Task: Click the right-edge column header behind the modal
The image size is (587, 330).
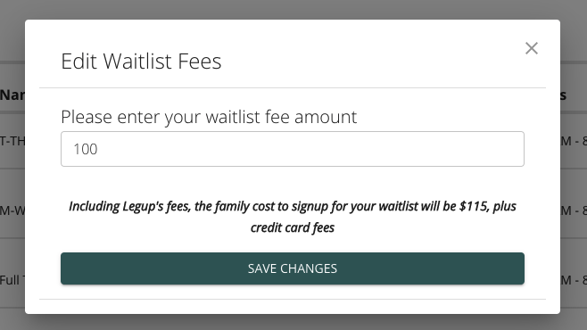Action: (564, 95)
